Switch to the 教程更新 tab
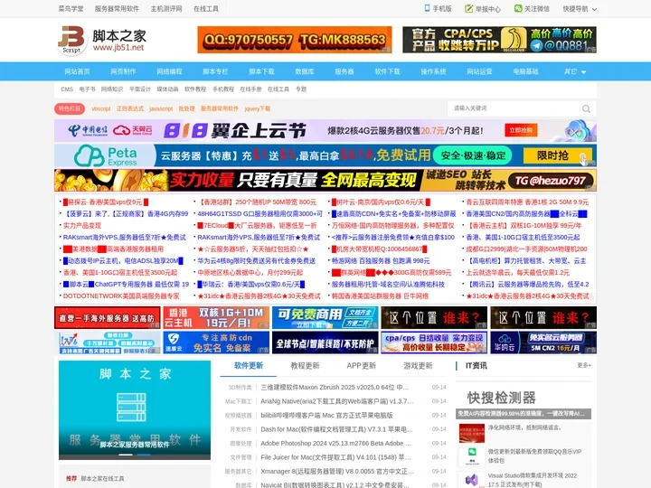The width and height of the screenshot is (651, 488). click(305, 366)
